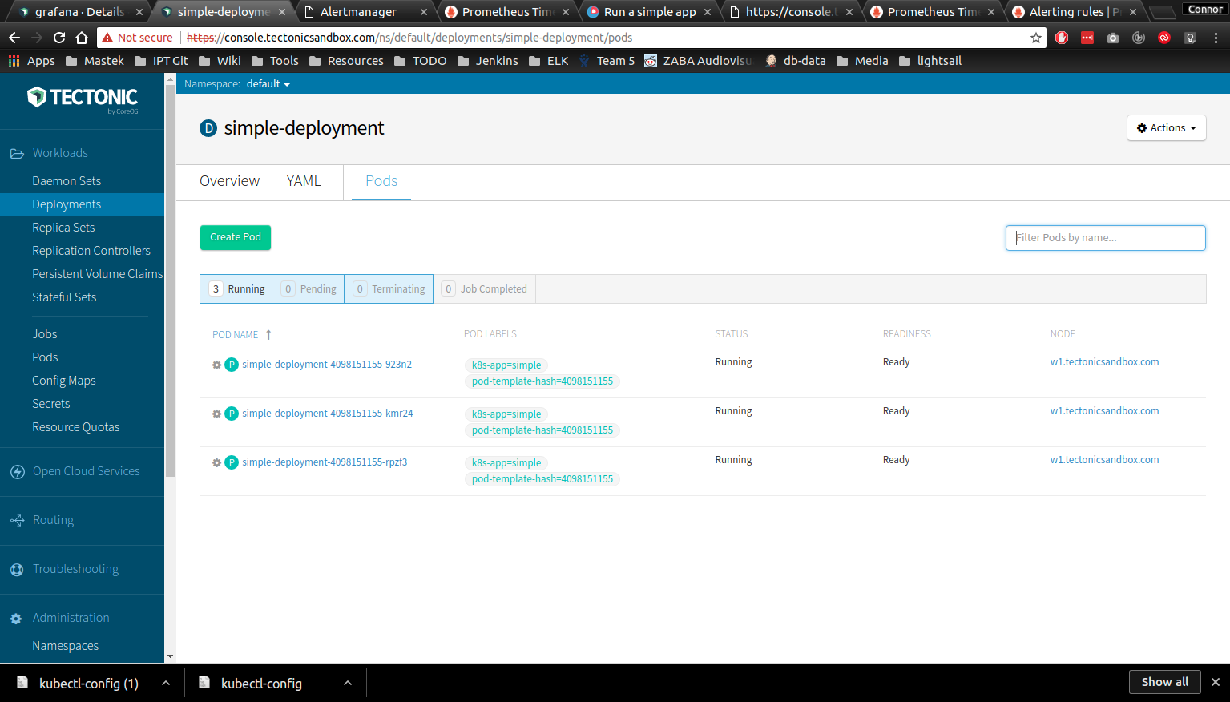Image resolution: width=1230 pixels, height=702 pixels.
Task: Open Secrets in sidebar
Action: [x=51, y=404]
